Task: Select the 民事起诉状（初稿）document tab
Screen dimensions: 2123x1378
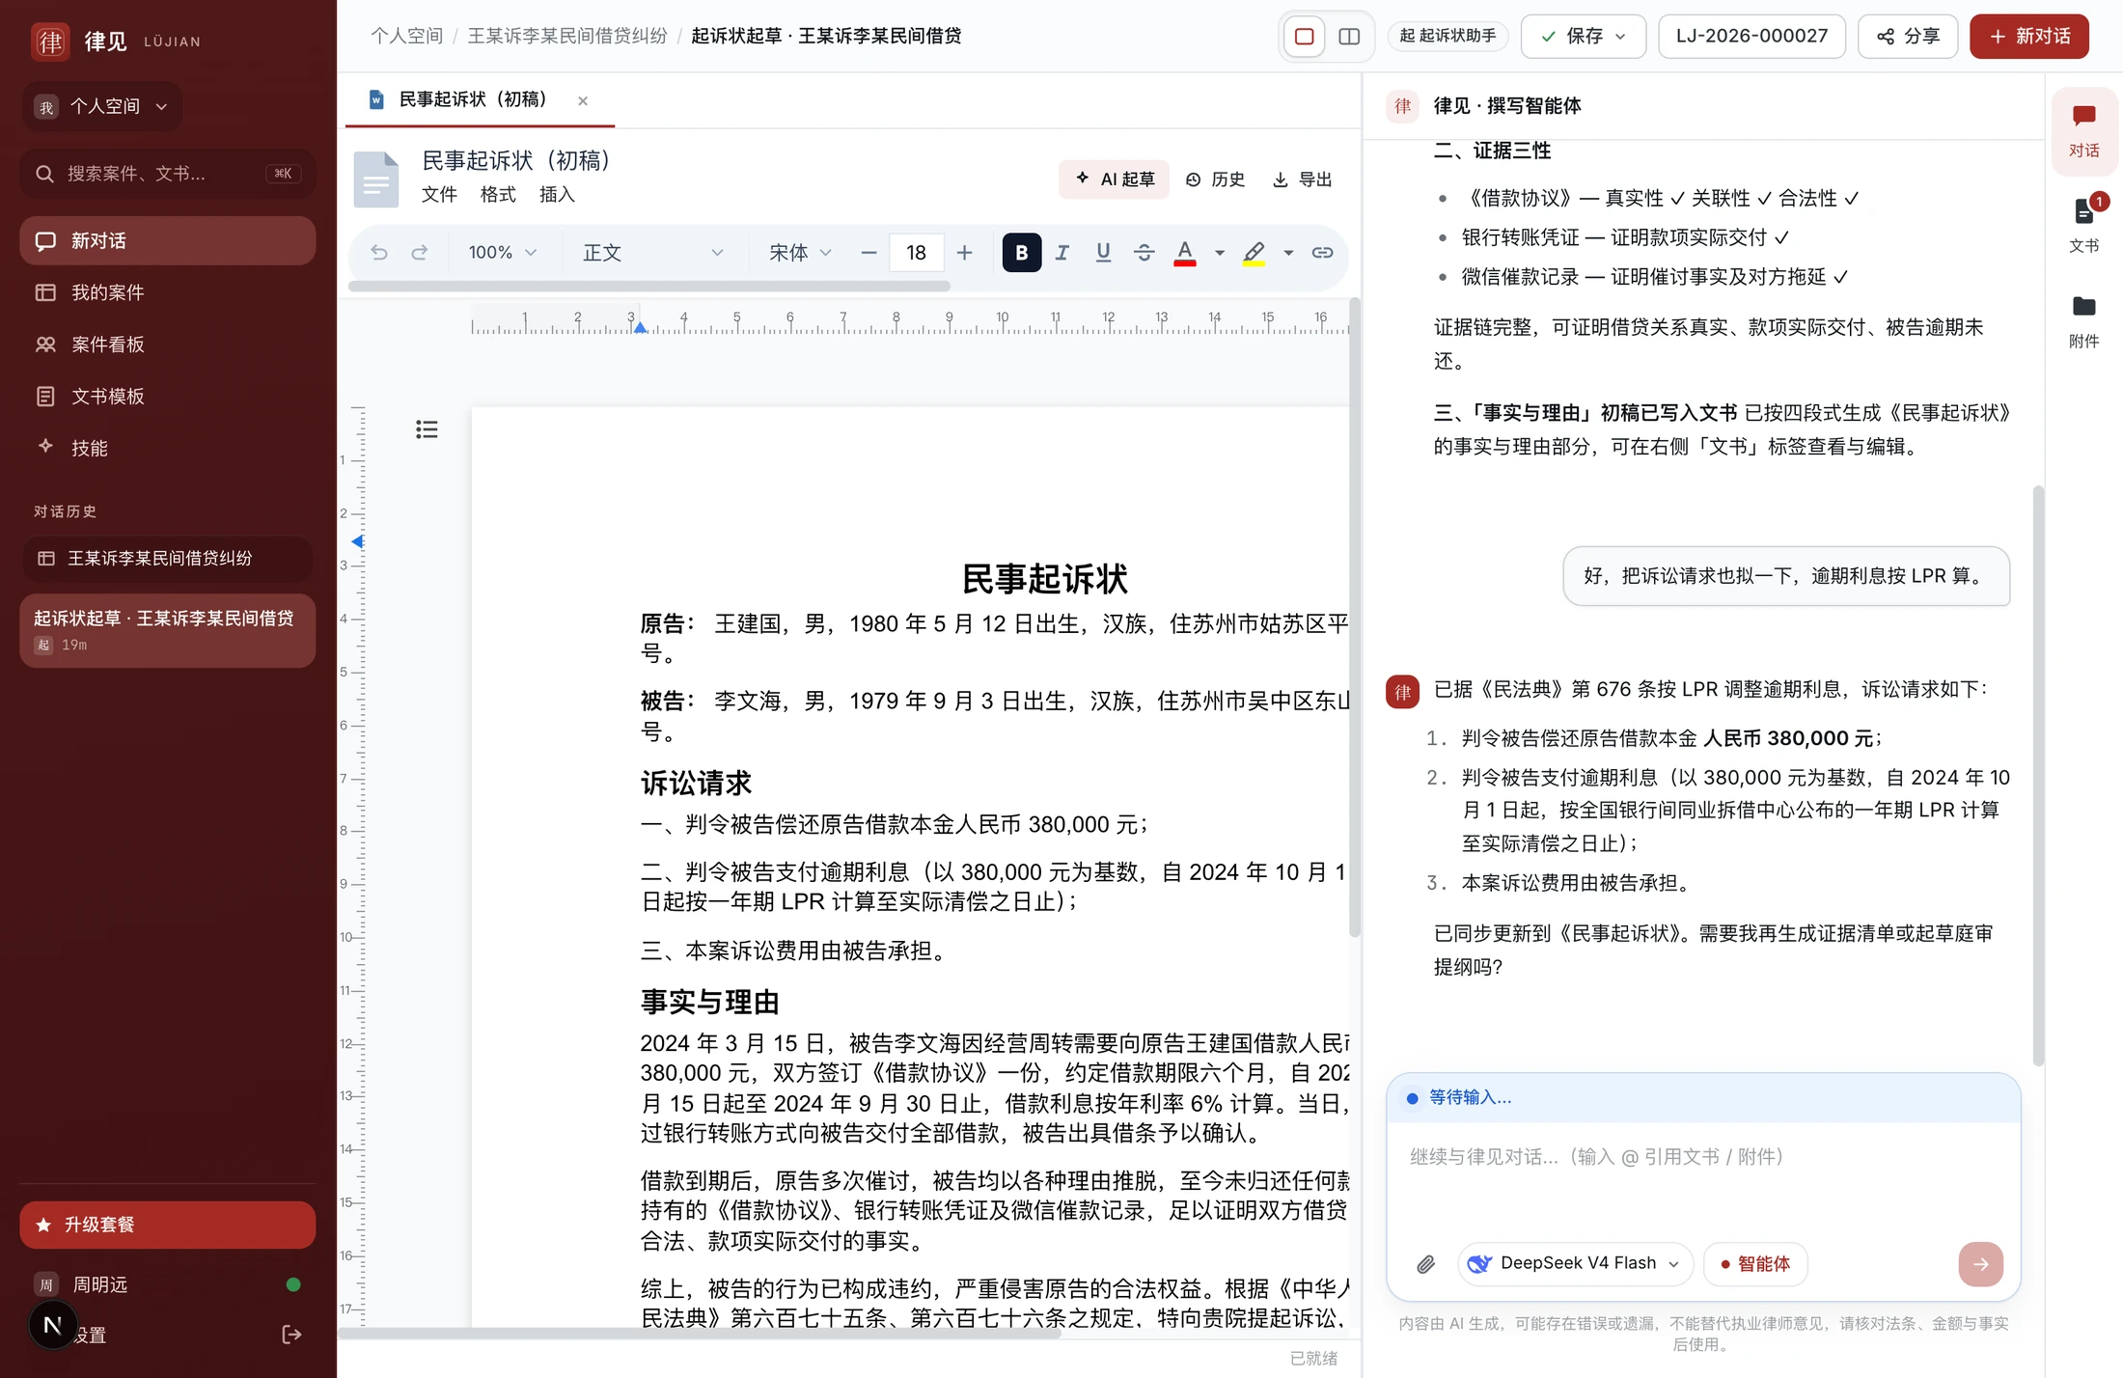Action: pyautogui.click(x=480, y=100)
